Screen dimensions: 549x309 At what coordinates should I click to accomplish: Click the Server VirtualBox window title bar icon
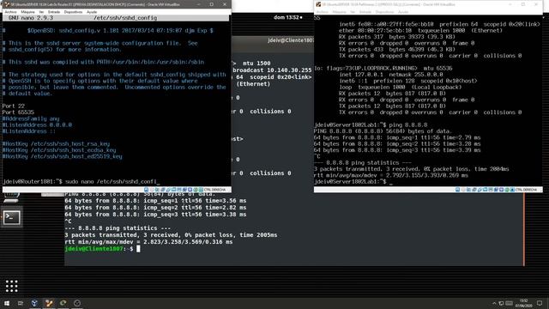point(318,4)
